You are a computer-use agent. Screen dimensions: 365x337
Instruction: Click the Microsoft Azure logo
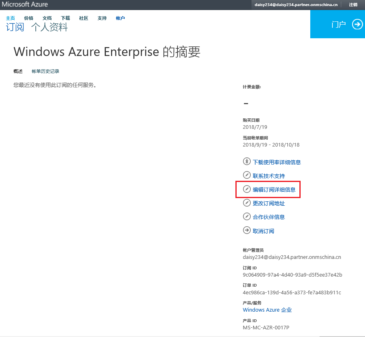point(25,4)
